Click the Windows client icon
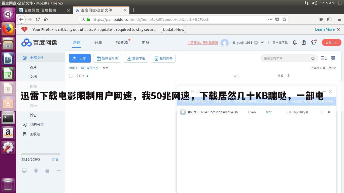Image resolution: width=344 pixels, height=193 pixels. [x=24, y=171]
